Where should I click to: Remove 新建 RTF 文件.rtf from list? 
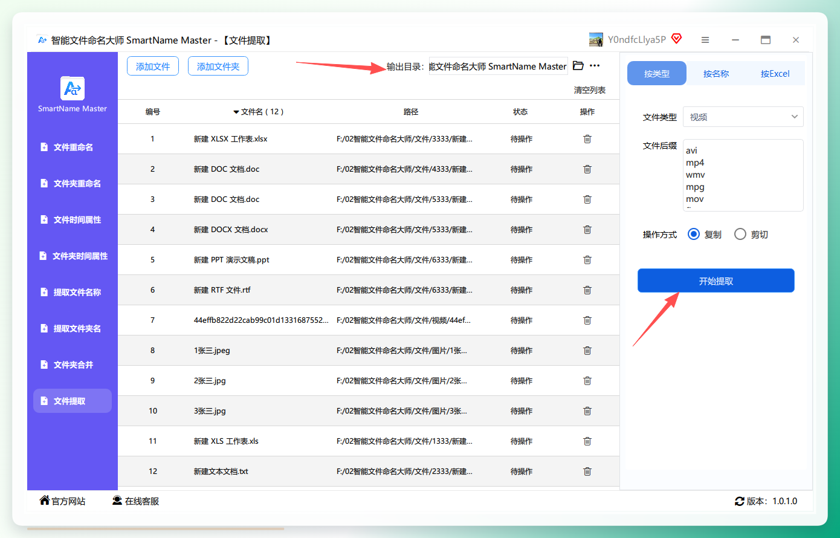click(x=587, y=290)
